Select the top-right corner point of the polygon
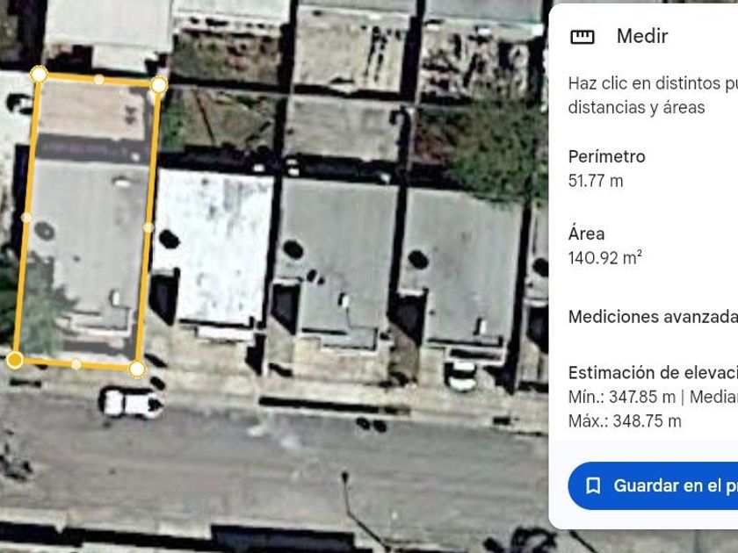Screen dimensions: 738x553 (x=159, y=85)
